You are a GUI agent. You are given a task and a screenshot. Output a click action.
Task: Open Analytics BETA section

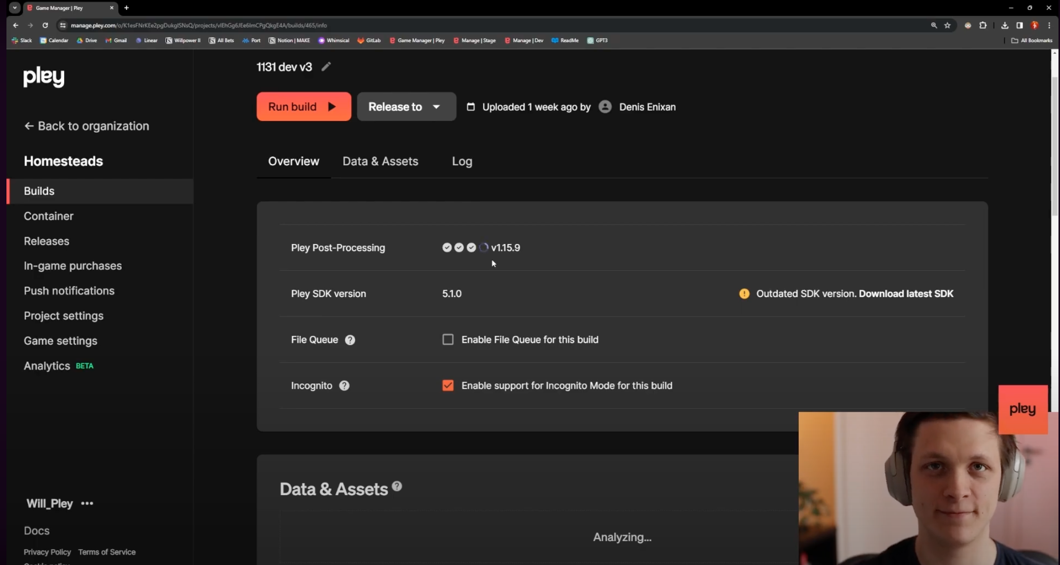[59, 366]
